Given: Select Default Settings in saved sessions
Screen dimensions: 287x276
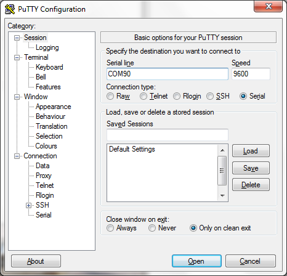Looking at the screenshot, I should point(132,149).
